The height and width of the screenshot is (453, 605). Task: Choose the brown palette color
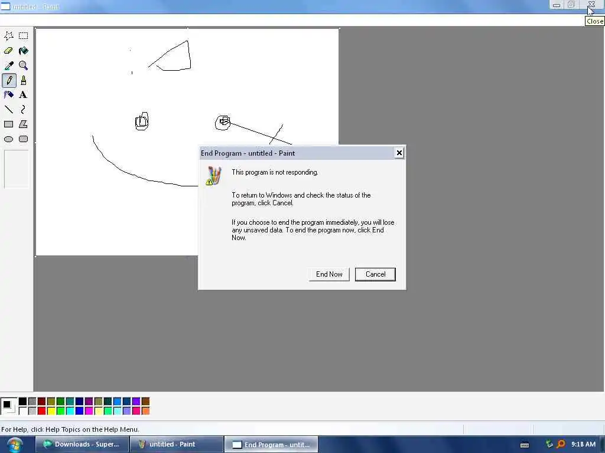click(145, 401)
